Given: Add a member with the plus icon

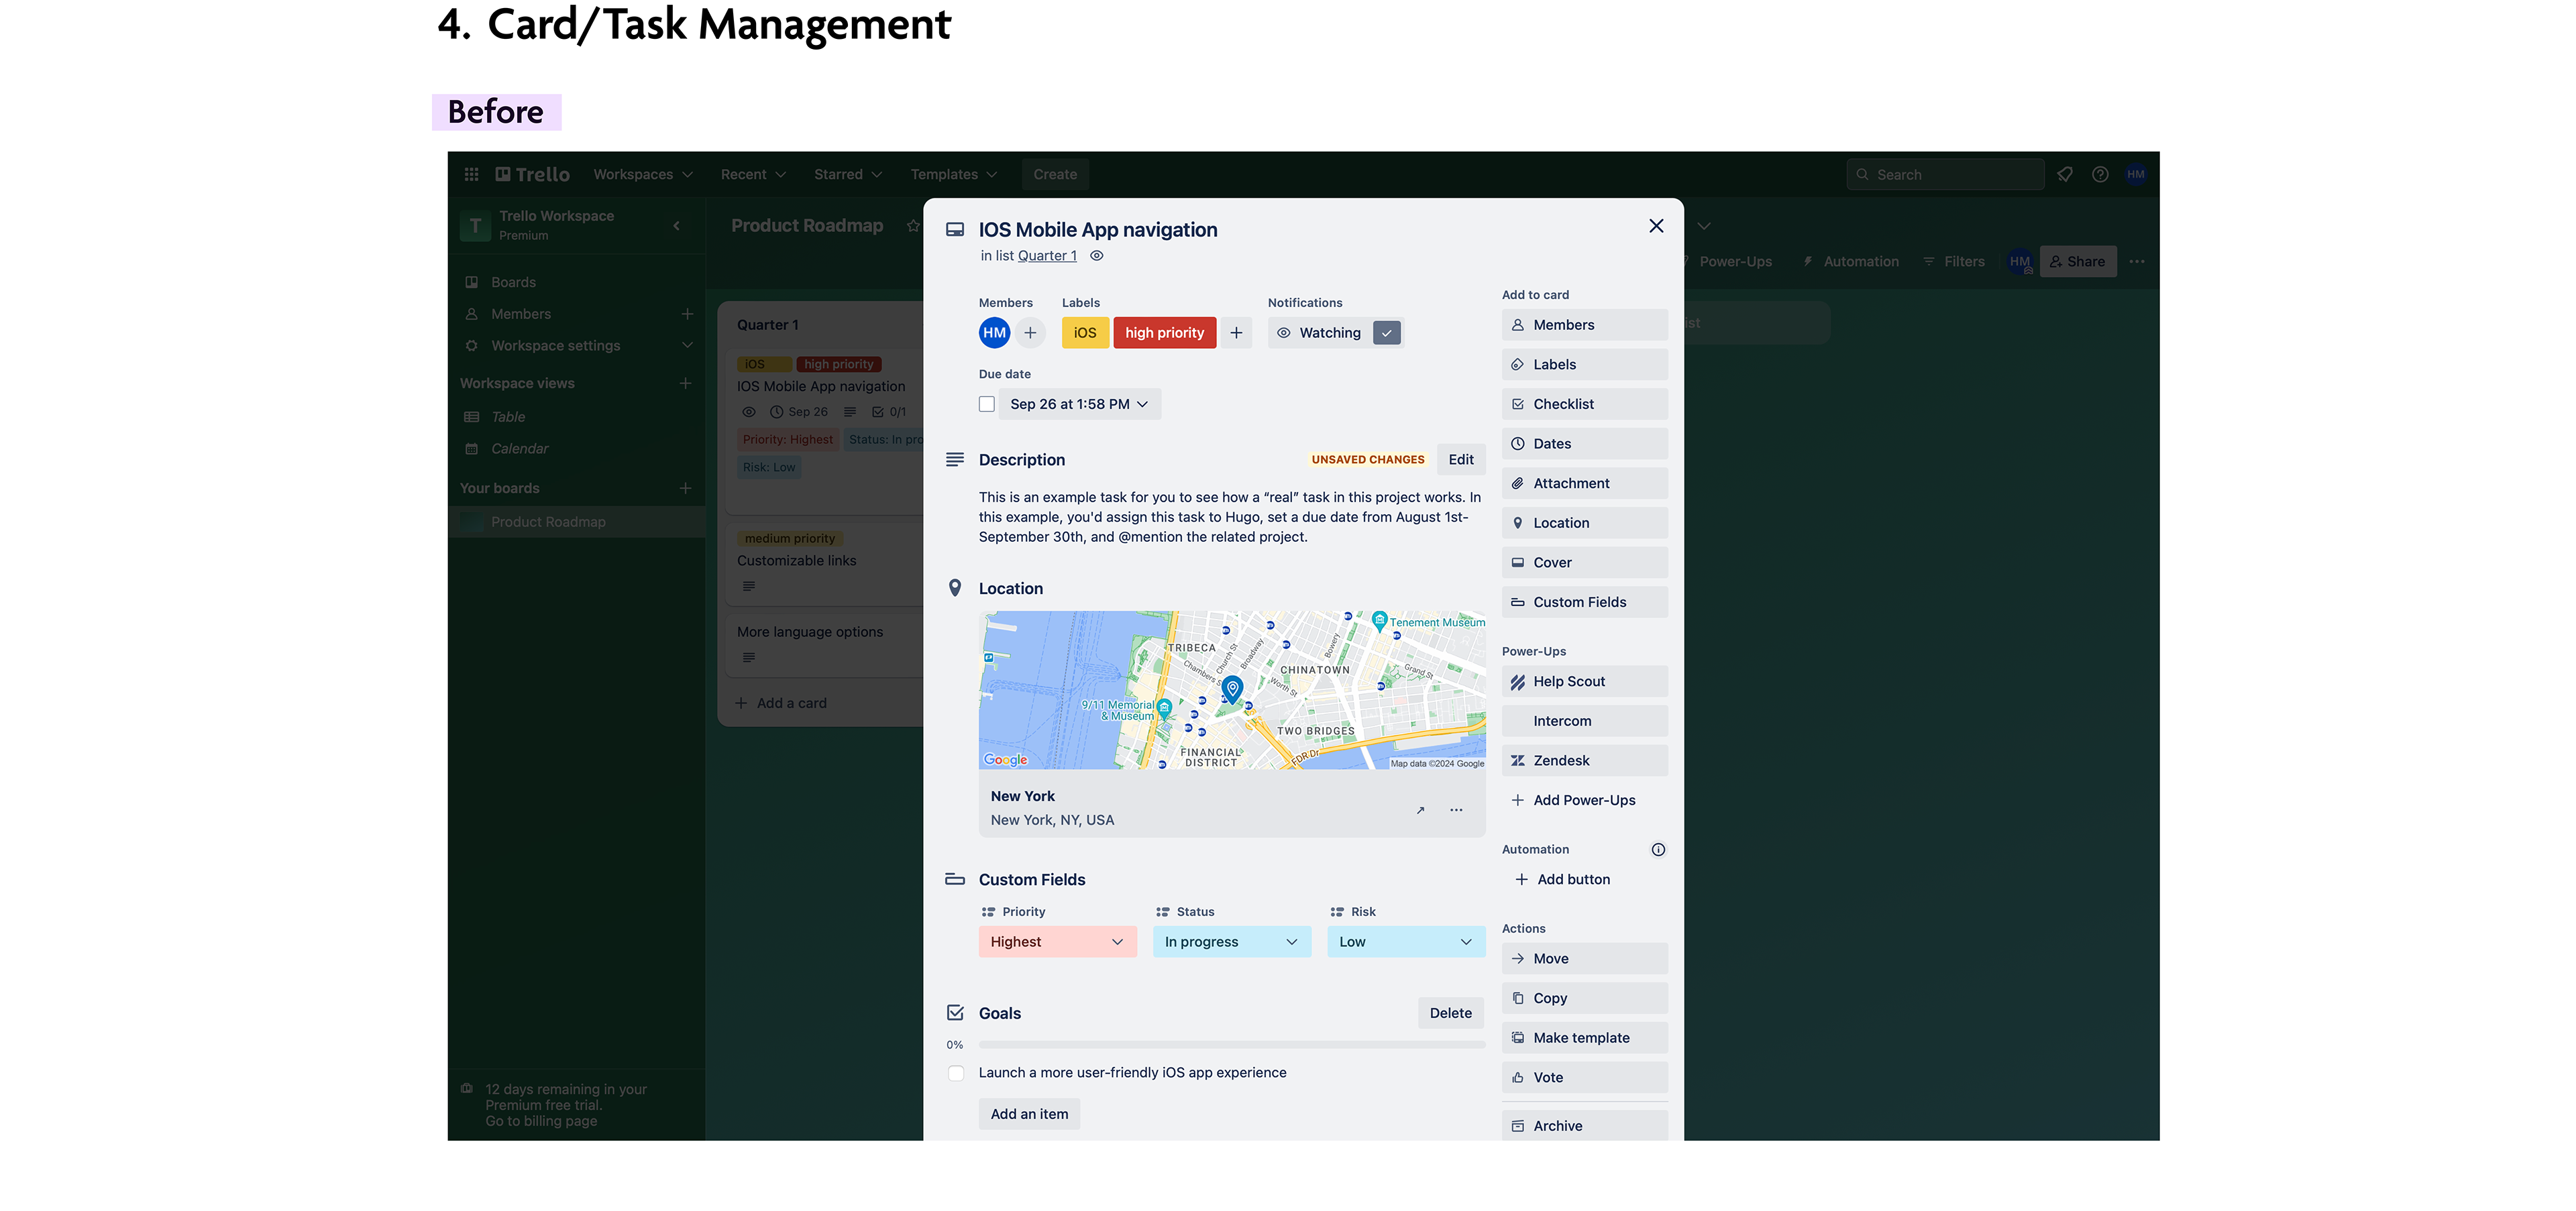Looking at the screenshot, I should pyautogui.click(x=1030, y=333).
